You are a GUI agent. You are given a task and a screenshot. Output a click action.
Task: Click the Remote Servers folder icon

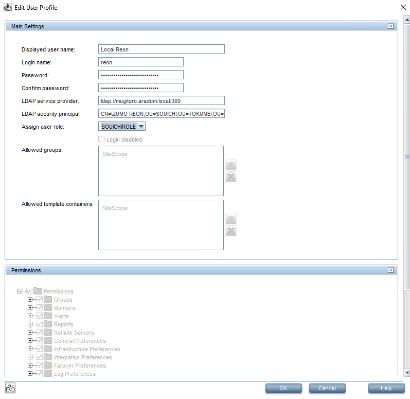(x=48, y=332)
